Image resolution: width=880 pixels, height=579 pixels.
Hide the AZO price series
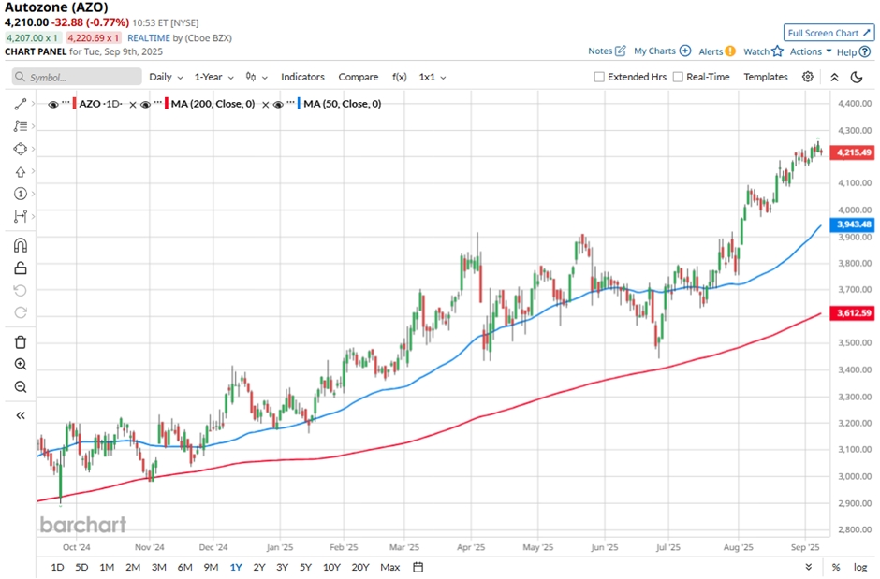pyautogui.click(x=53, y=105)
